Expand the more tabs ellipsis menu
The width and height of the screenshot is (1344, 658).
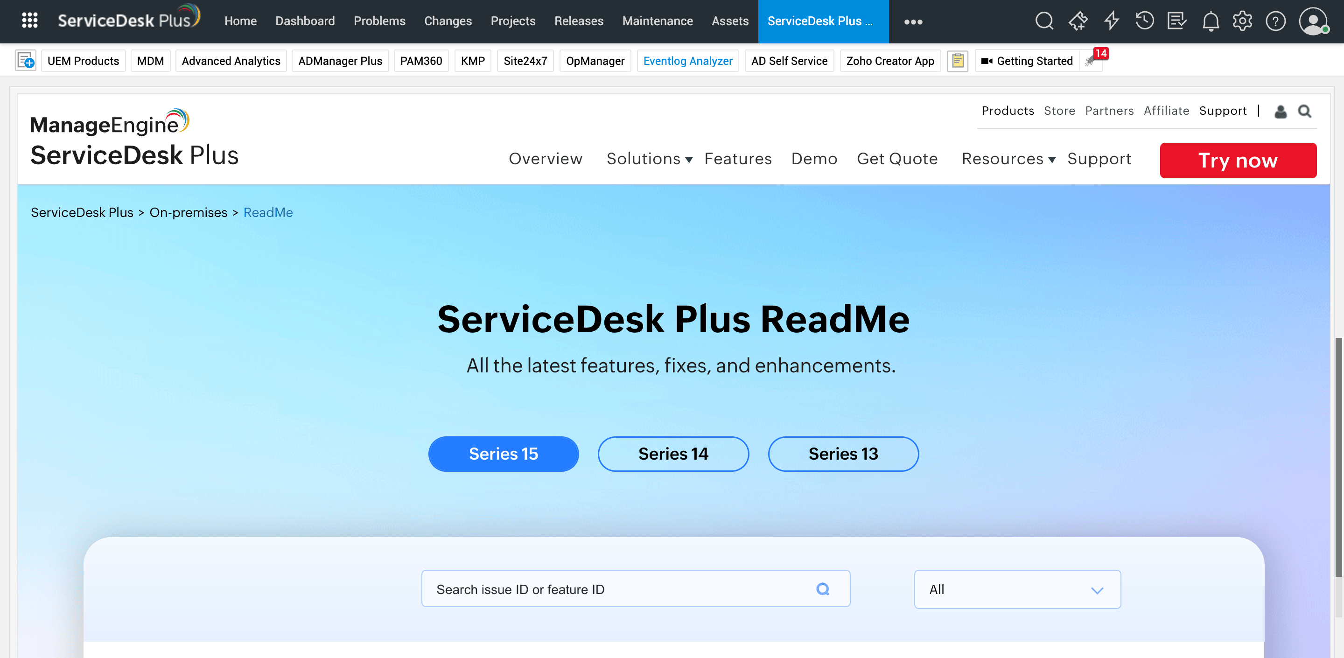(x=913, y=21)
